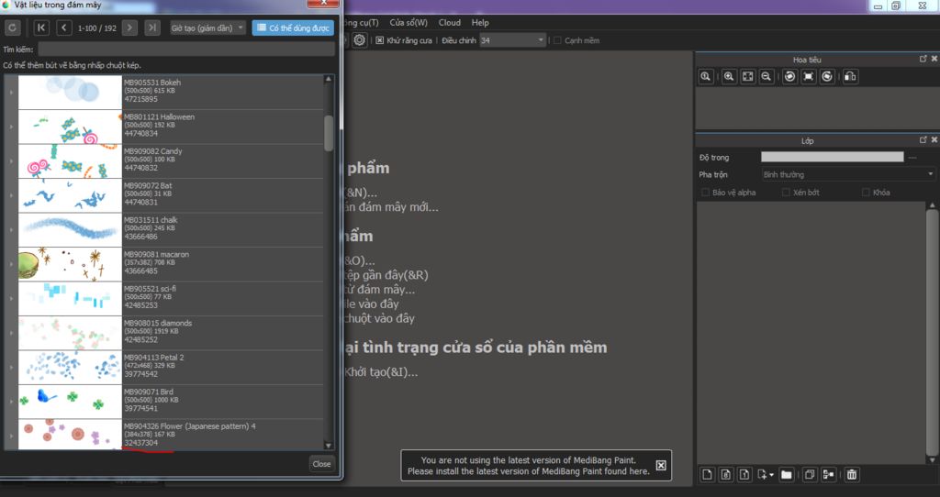
Task: Open the 'Pha trộn' blend mode dropdown
Action: click(847, 174)
